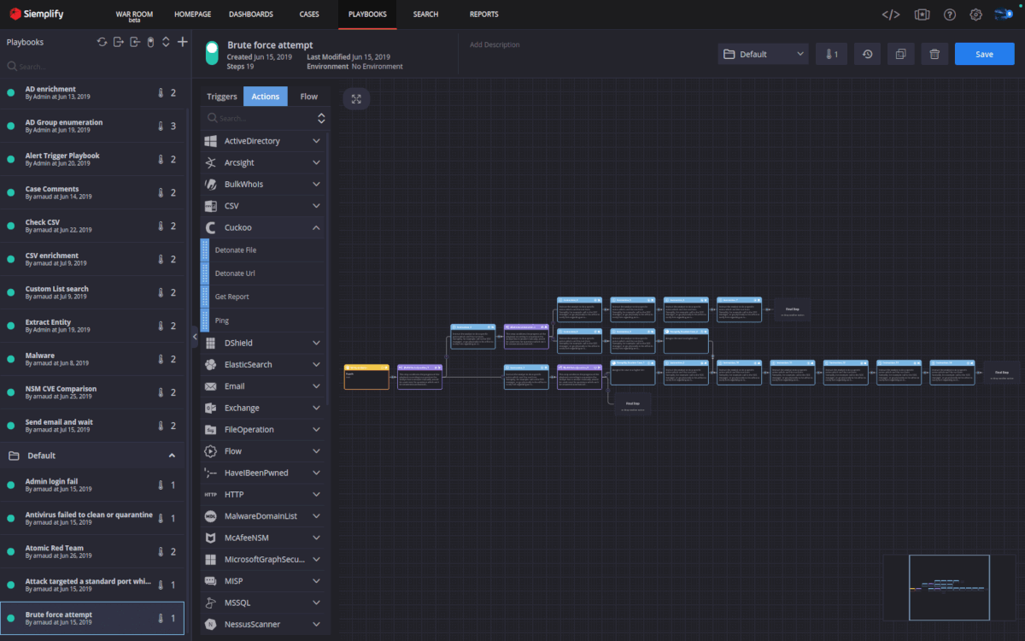Open the settings gear icon
The image size is (1025, 641).
click(975, 15)
